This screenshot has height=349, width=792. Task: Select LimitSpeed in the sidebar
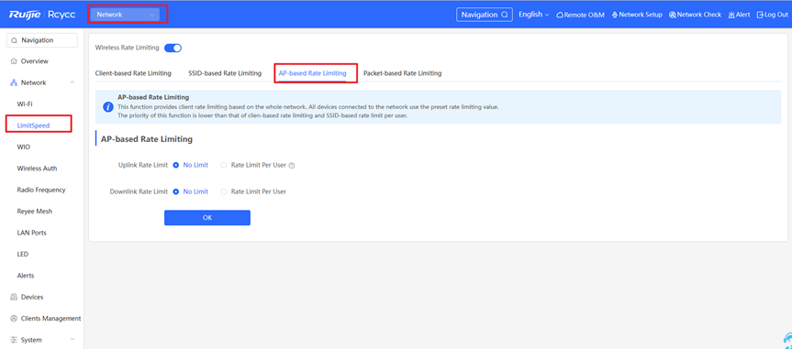[x=33, y=125]
